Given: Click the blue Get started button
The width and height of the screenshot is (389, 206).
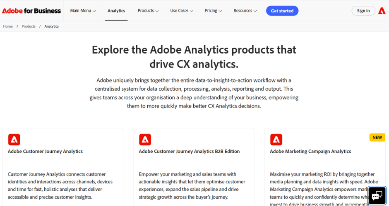Looking at the screenshot, I should 282,11.
